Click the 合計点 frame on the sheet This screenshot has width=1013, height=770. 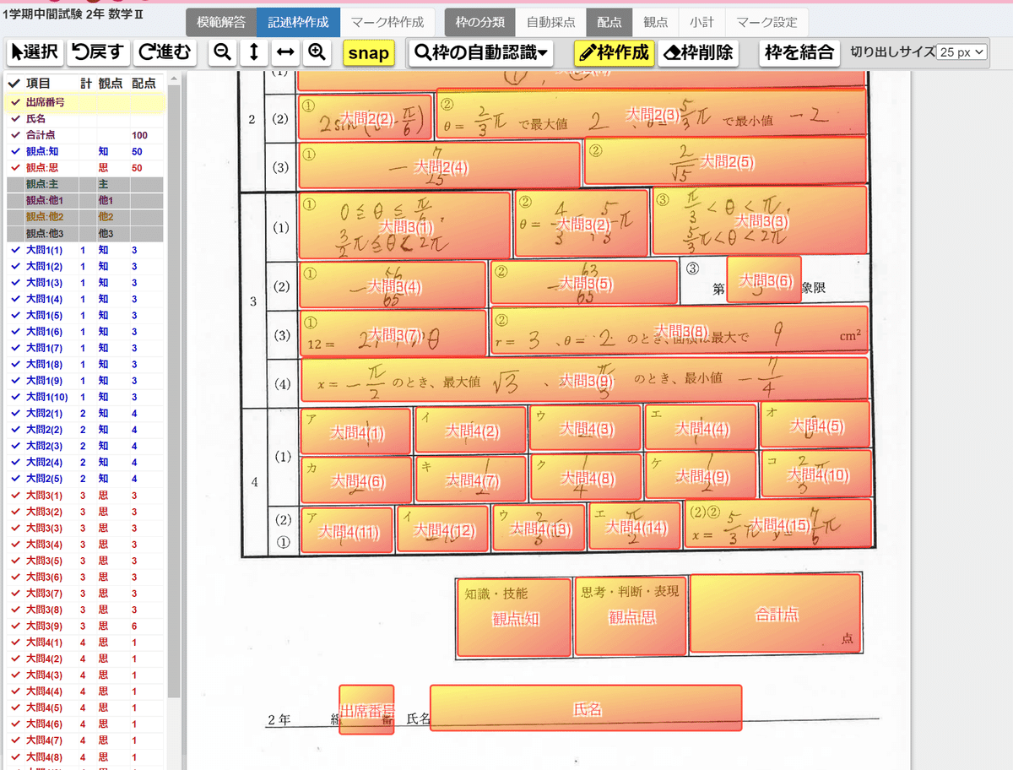(x=776, y=614)
